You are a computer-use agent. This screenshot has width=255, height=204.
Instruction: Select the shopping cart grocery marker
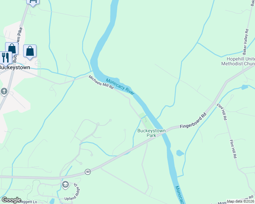point(33,3)
